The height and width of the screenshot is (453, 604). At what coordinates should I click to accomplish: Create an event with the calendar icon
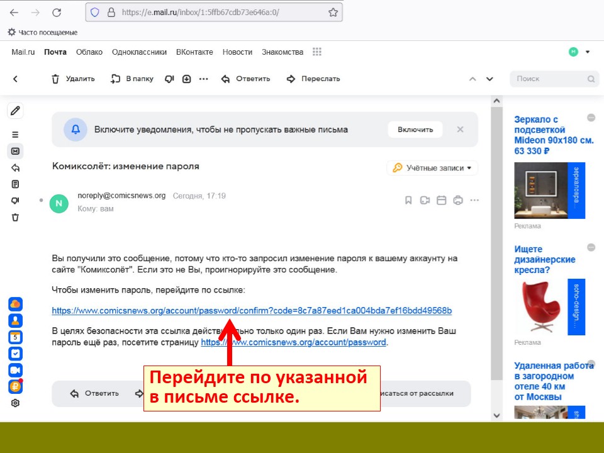442,200
